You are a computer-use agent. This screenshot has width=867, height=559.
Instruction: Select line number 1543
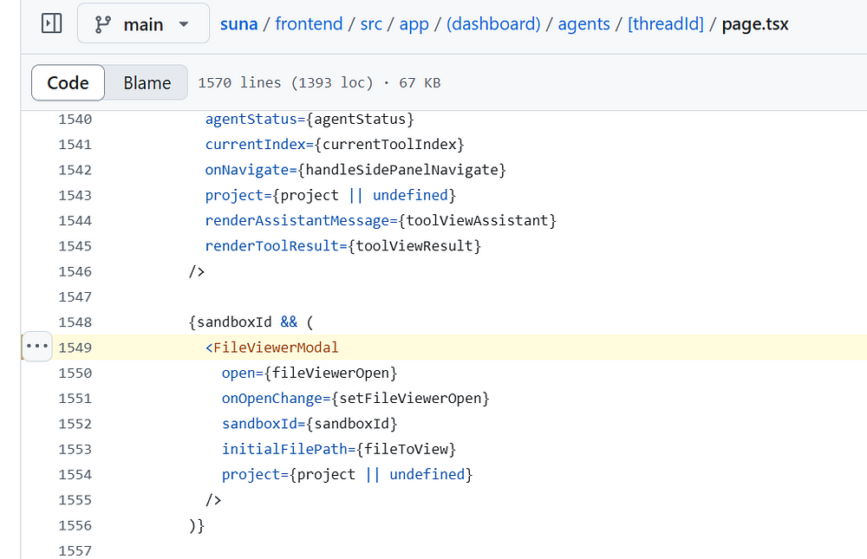coord(75,196)
